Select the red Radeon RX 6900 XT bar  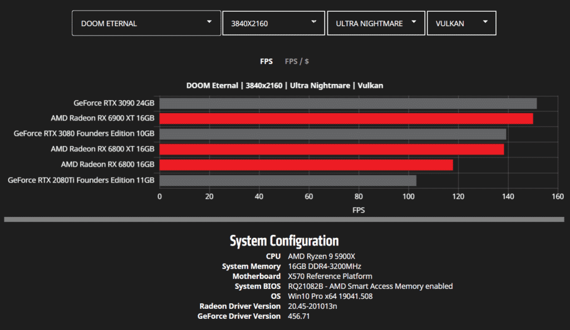pos(346,119)
